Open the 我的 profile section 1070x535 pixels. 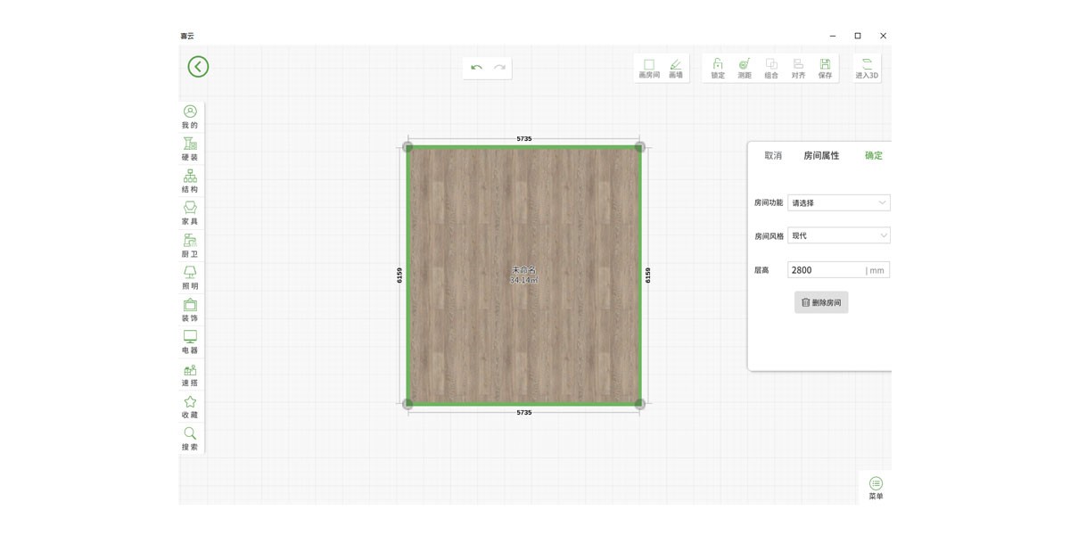(x=190, y=116)
